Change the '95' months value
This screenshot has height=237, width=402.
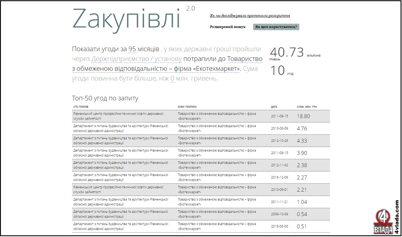click(132, 49)
